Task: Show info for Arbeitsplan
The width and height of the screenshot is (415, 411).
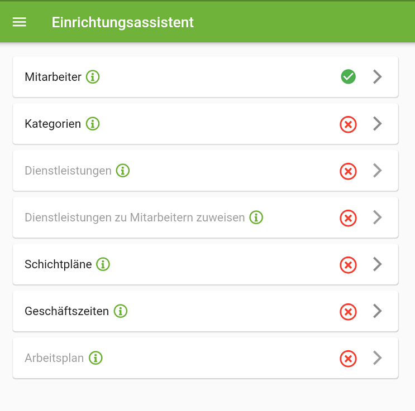Action: point(96,358)
